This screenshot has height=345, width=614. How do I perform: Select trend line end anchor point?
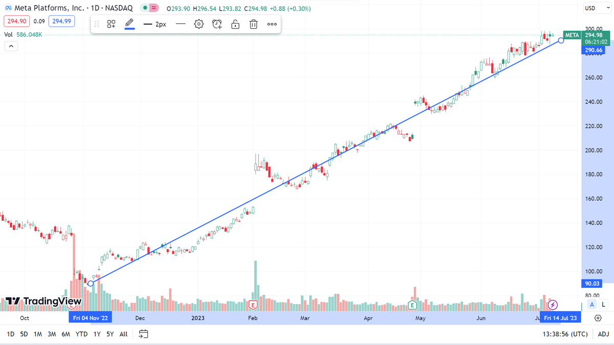(561, 40)
